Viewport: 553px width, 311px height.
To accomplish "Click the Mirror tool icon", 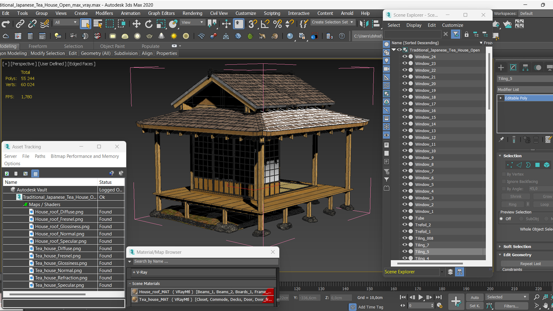I will [x=364, y=24].
